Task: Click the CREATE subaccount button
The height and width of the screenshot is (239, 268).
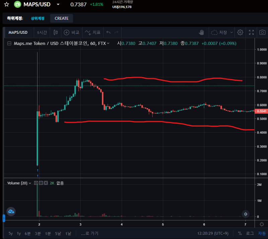Action: click(x=62, y=18)
